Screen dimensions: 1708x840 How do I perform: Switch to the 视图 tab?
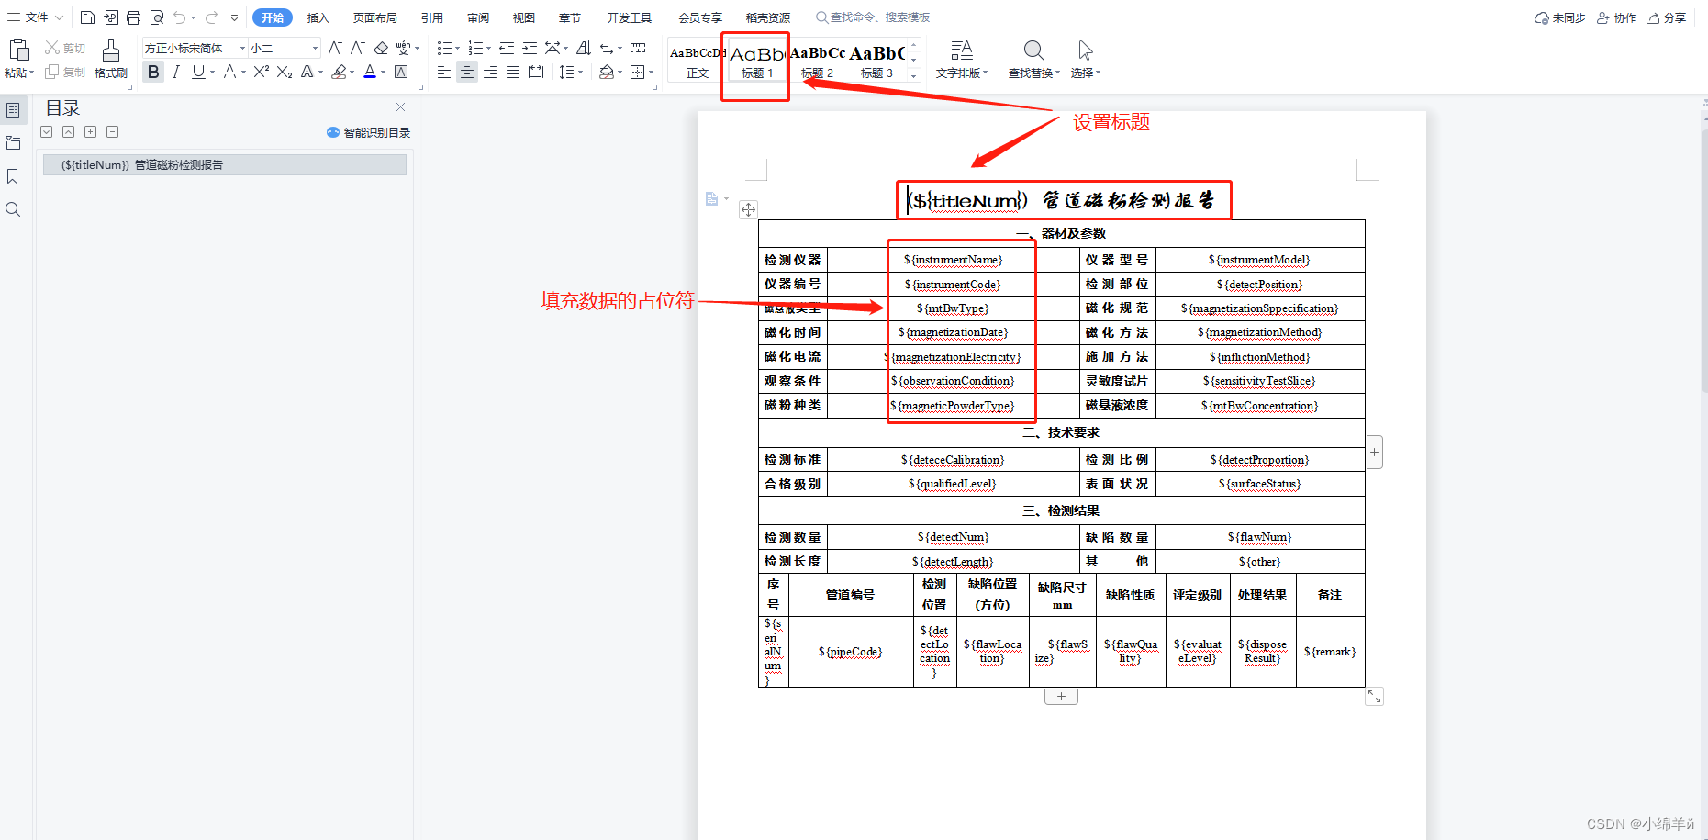(x=524, y=17)
